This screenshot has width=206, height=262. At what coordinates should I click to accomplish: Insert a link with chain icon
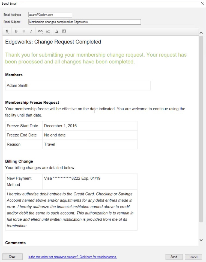[x=40, y=31]
